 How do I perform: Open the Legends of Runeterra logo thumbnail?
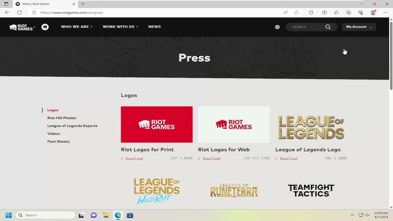(234, 191)
